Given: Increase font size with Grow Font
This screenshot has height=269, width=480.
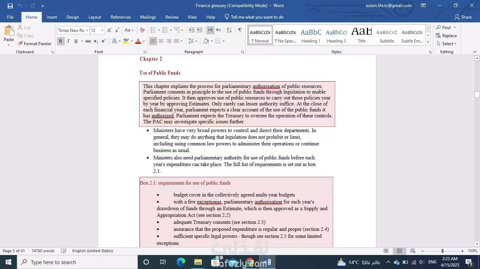Looking at the screenshot, I should point(109,30).
